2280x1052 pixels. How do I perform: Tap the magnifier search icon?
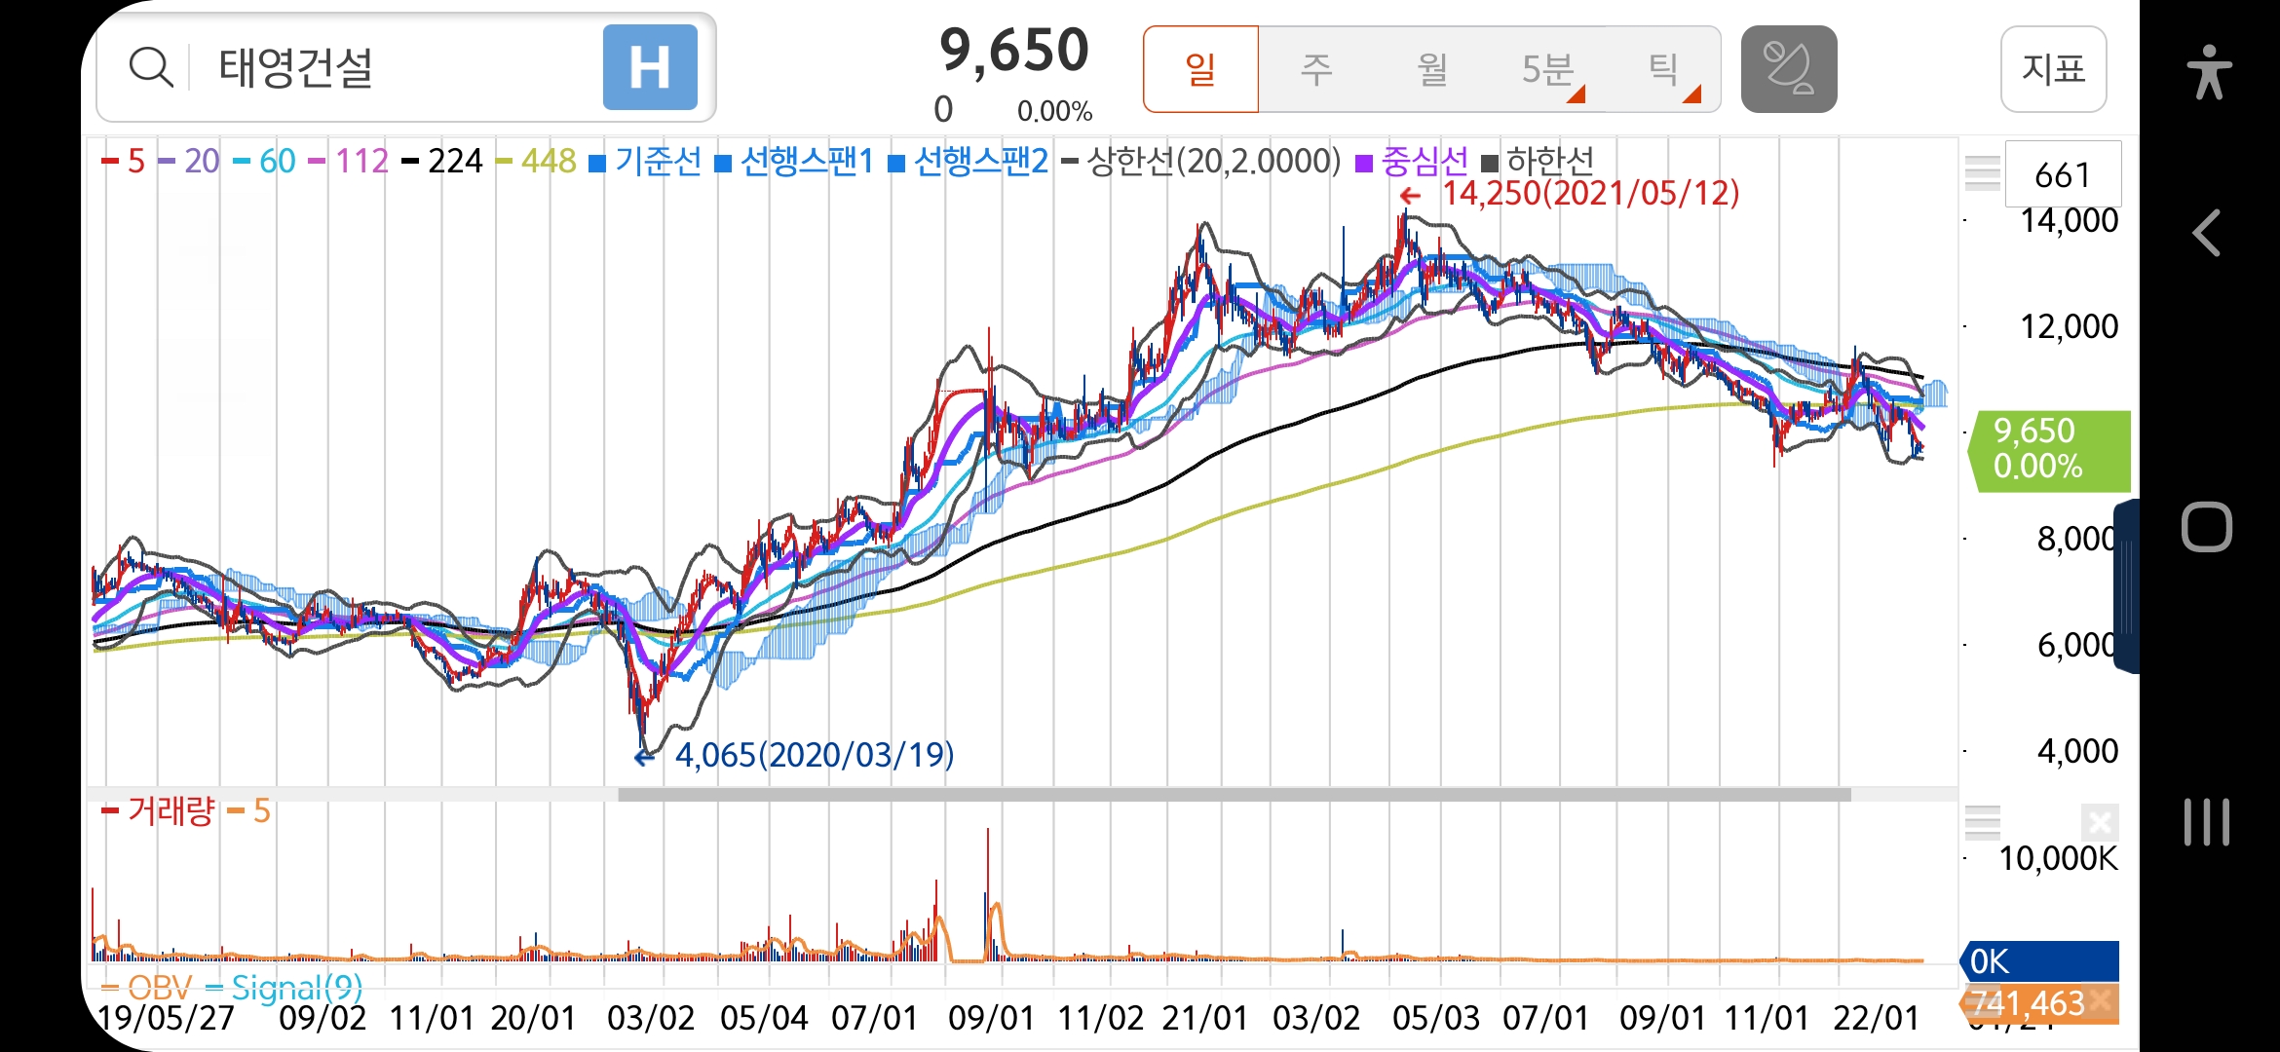tap(150, 67)
